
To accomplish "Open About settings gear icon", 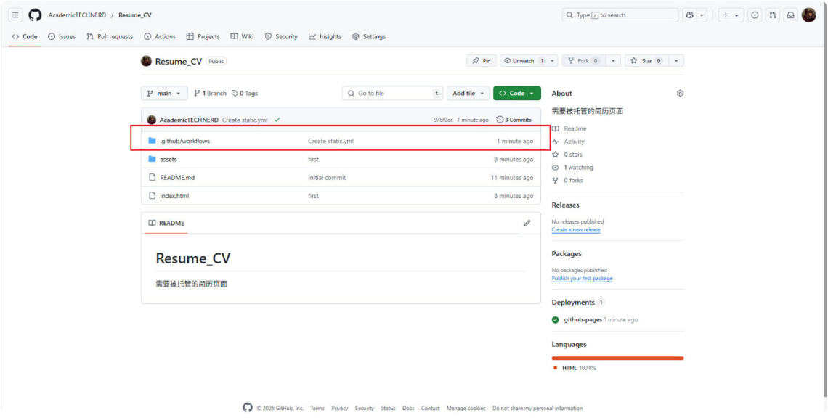I will tap(680, 94).
